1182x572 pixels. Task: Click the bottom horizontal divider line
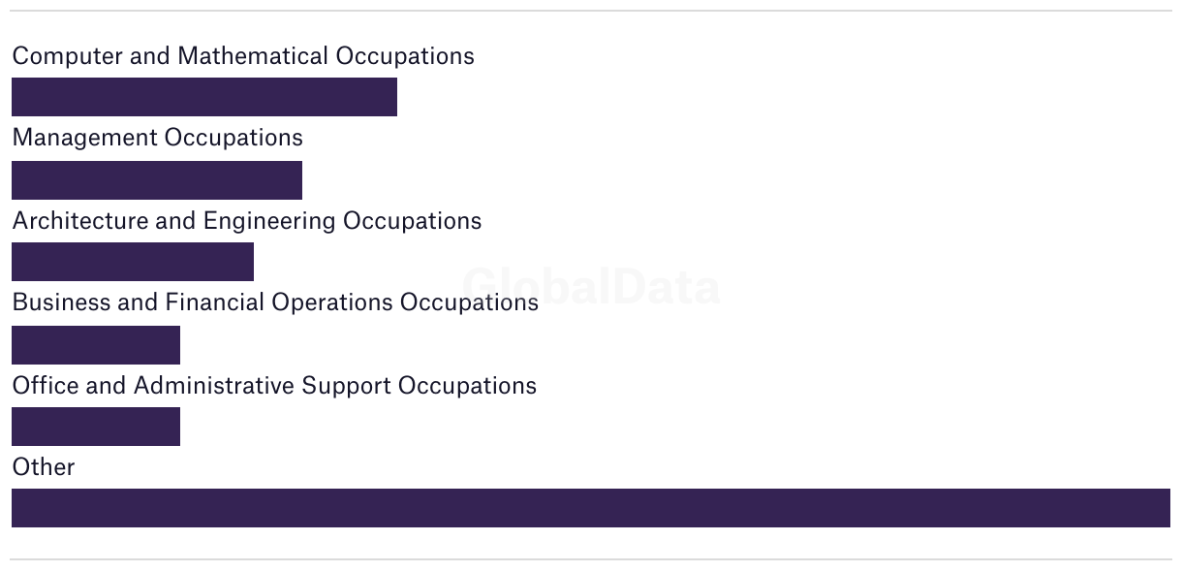pos(591,559)
